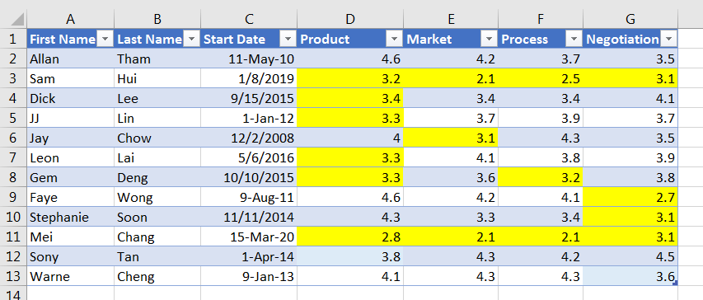The width and height of the screenshot is (703, 300).
Task: Select row 9 header
Action: click(x=13, y=197)
